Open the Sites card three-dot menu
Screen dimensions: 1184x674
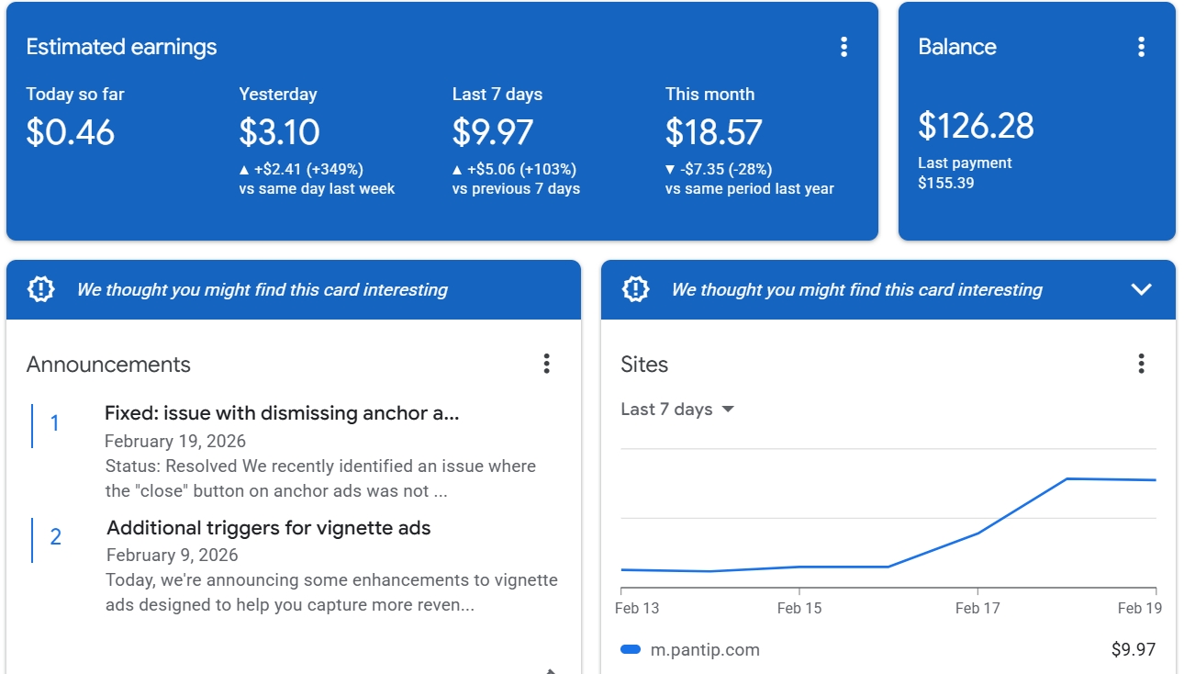pyautogui.click(x=1141, y=364)
